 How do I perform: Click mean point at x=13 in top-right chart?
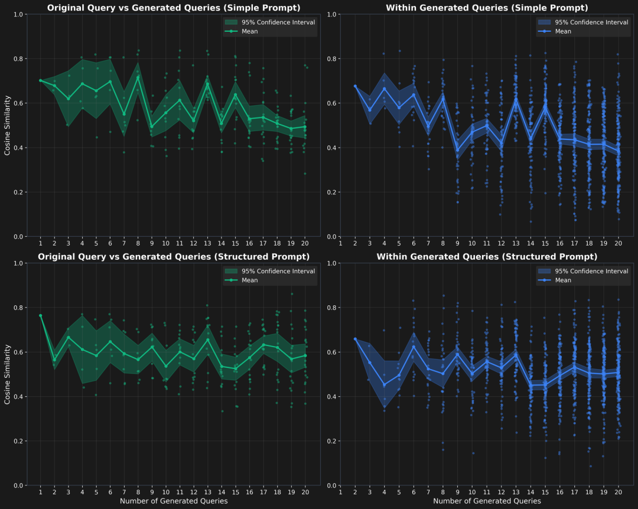pos(516,99)
